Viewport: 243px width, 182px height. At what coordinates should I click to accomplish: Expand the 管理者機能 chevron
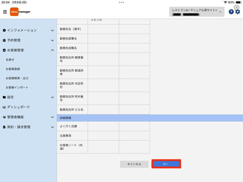(x=53, y=117)
